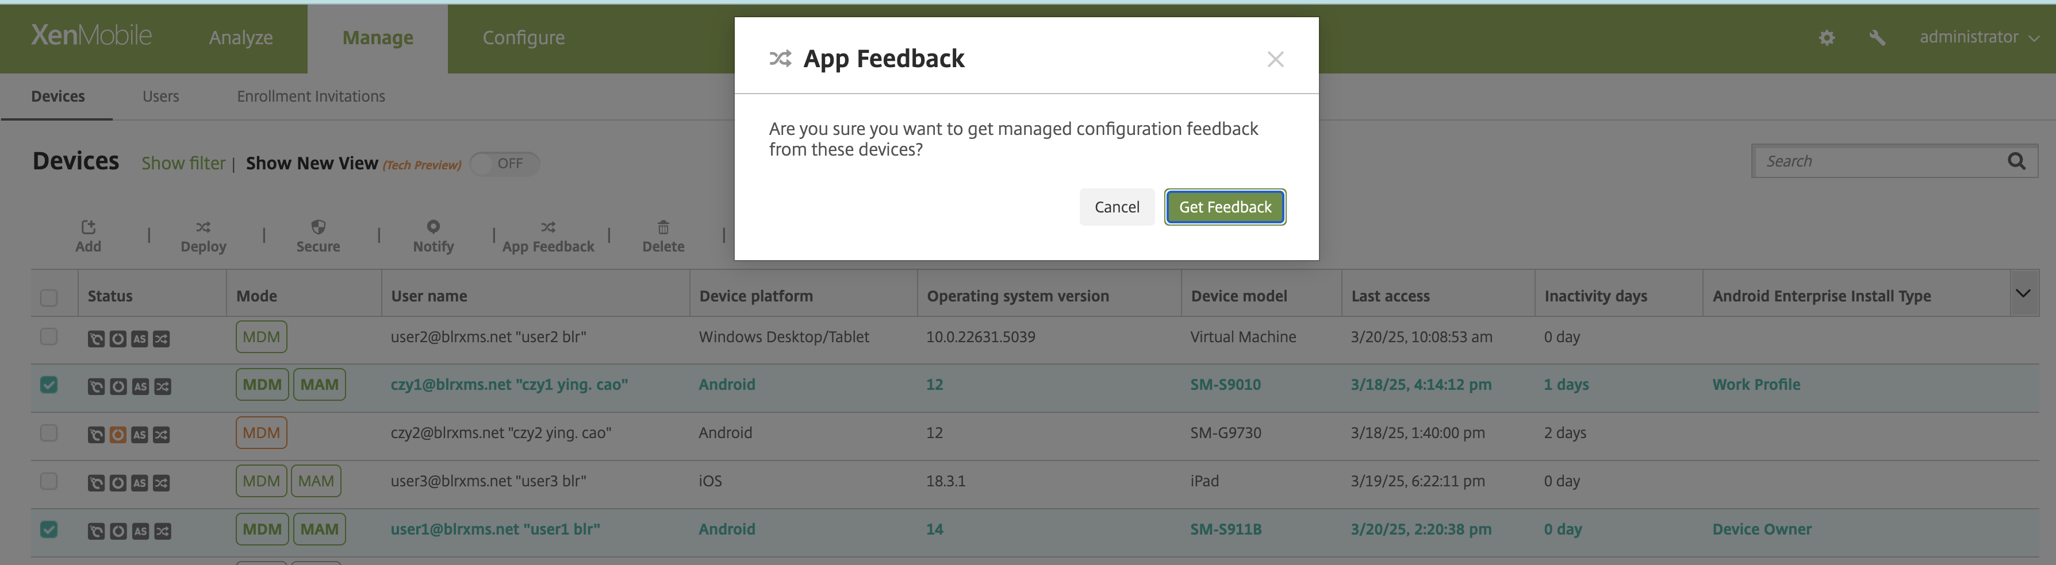
Task: Open the wrench support icon
Action: 1877,37
